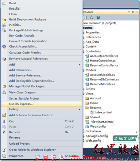Image resolution: width=140 pixels, height=161 pixels.
Task: Choose Unload Project menu entry
Action: tap(19, 144)
